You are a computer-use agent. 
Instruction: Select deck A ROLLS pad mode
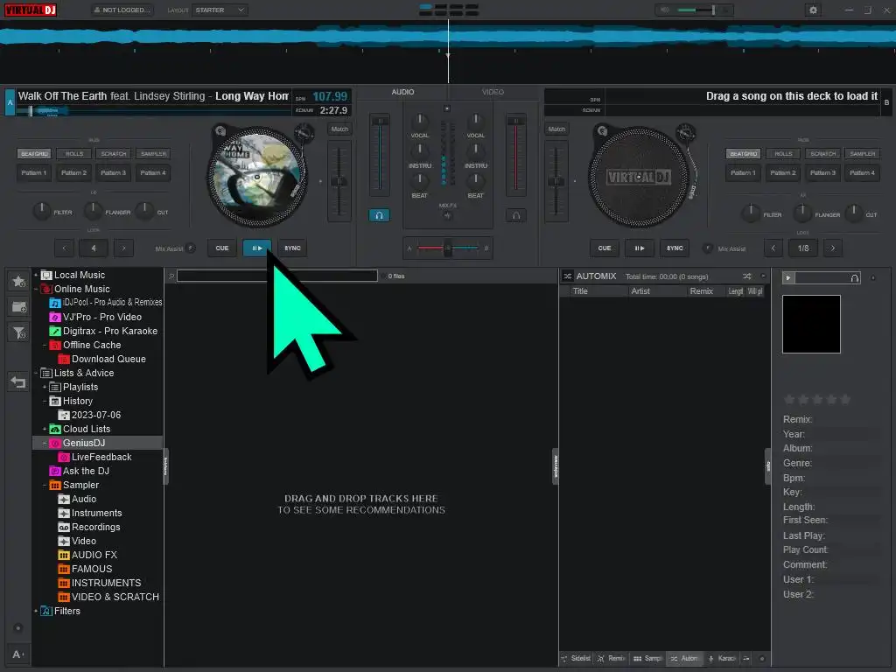74,154
